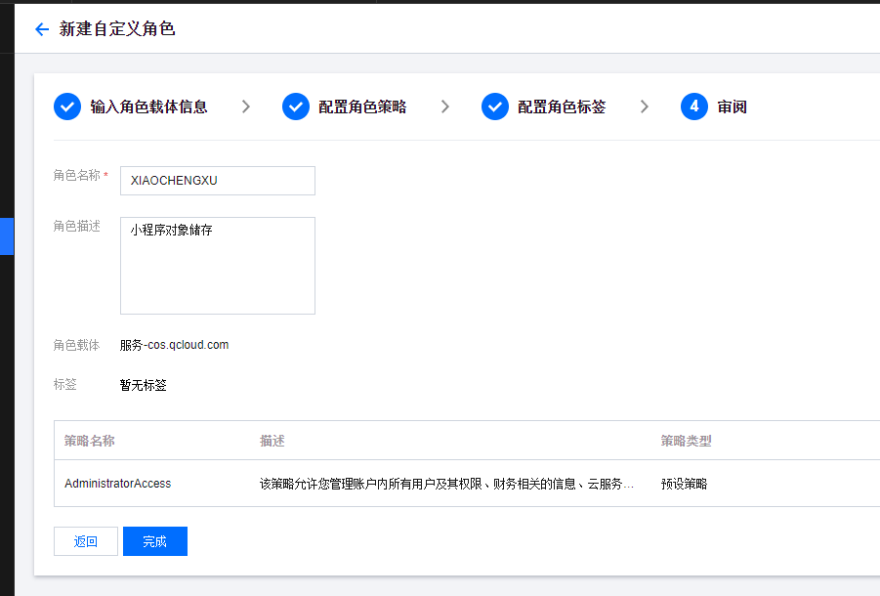Screen dimensions: 880x596
Task: Click the chevron after 输入角色载体信息
Action: (x=246, y=106)
